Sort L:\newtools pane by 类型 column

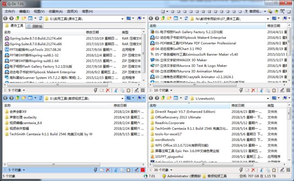[x=276, y=105]
